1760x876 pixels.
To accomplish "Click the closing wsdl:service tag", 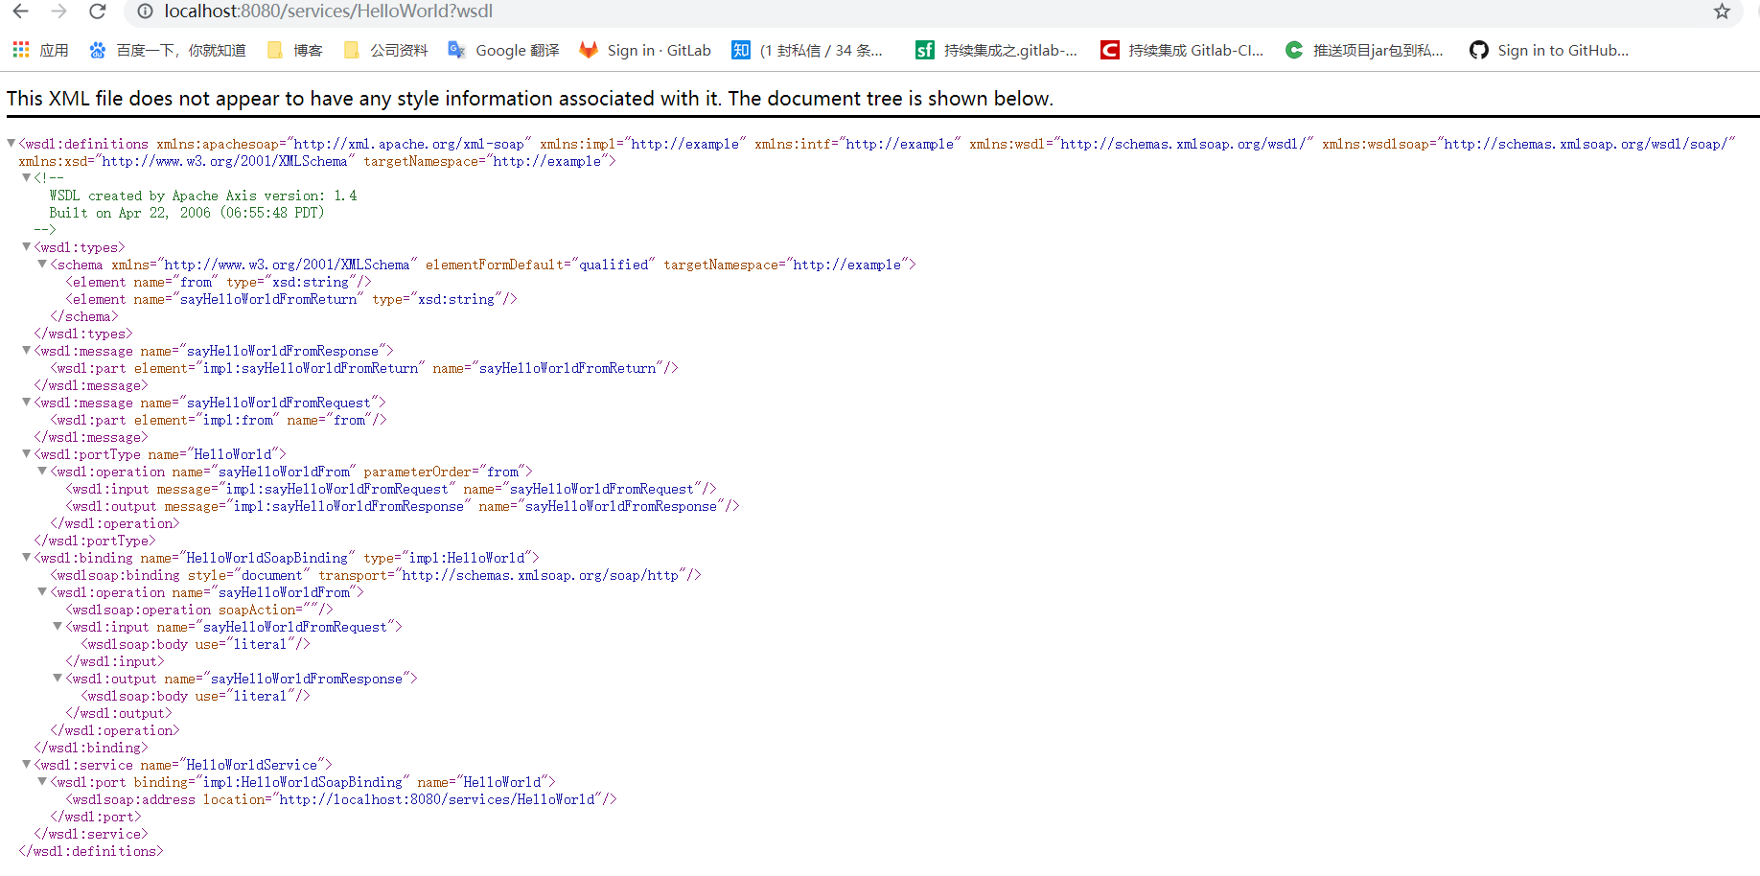I will (x=91, y=834).
